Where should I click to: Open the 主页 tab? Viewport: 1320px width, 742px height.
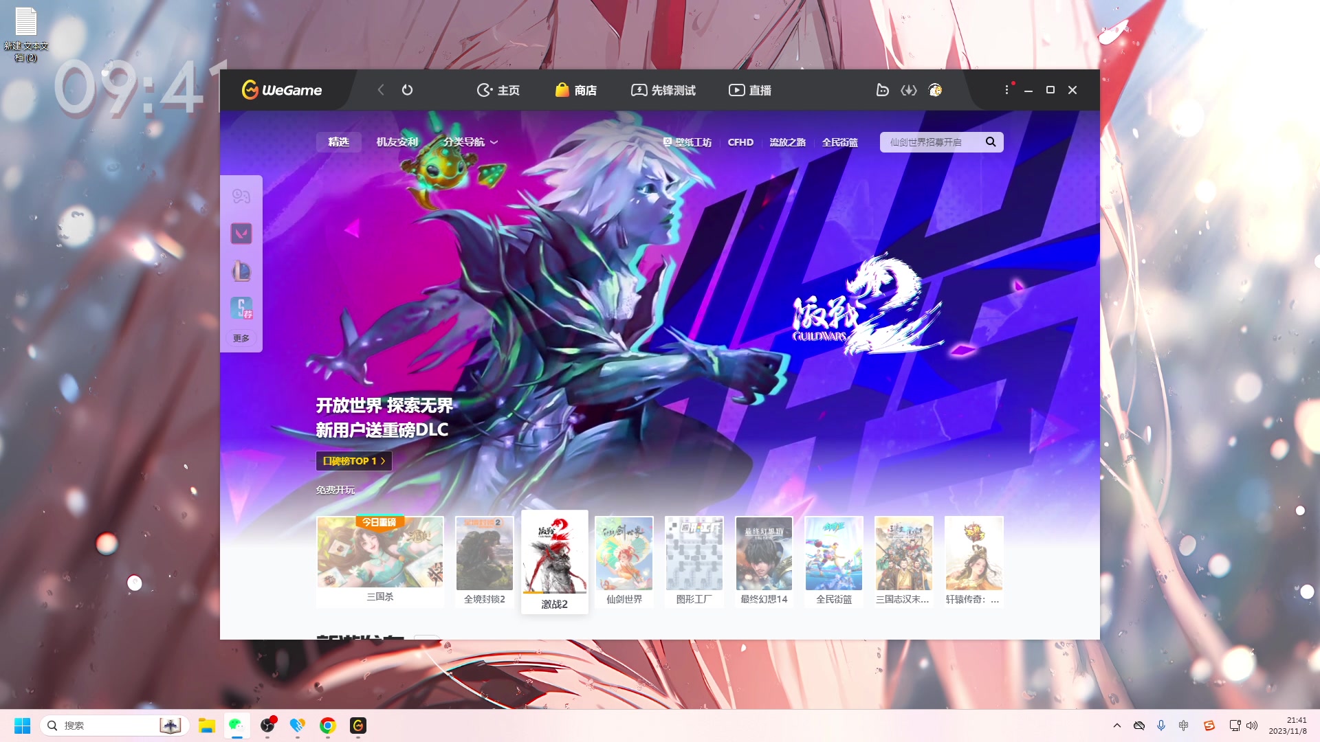(x=498, y=90)
